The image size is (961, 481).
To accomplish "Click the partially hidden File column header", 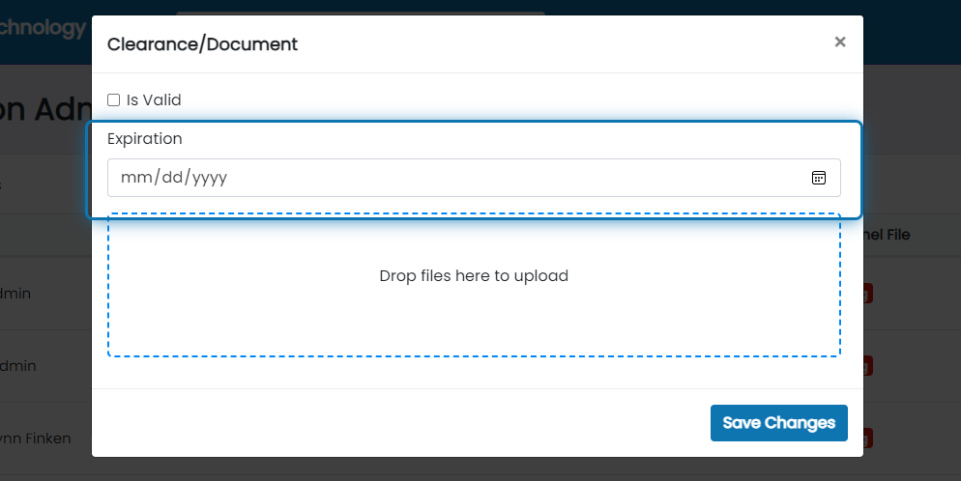I will pyautogui.click(x=888, y=235).
